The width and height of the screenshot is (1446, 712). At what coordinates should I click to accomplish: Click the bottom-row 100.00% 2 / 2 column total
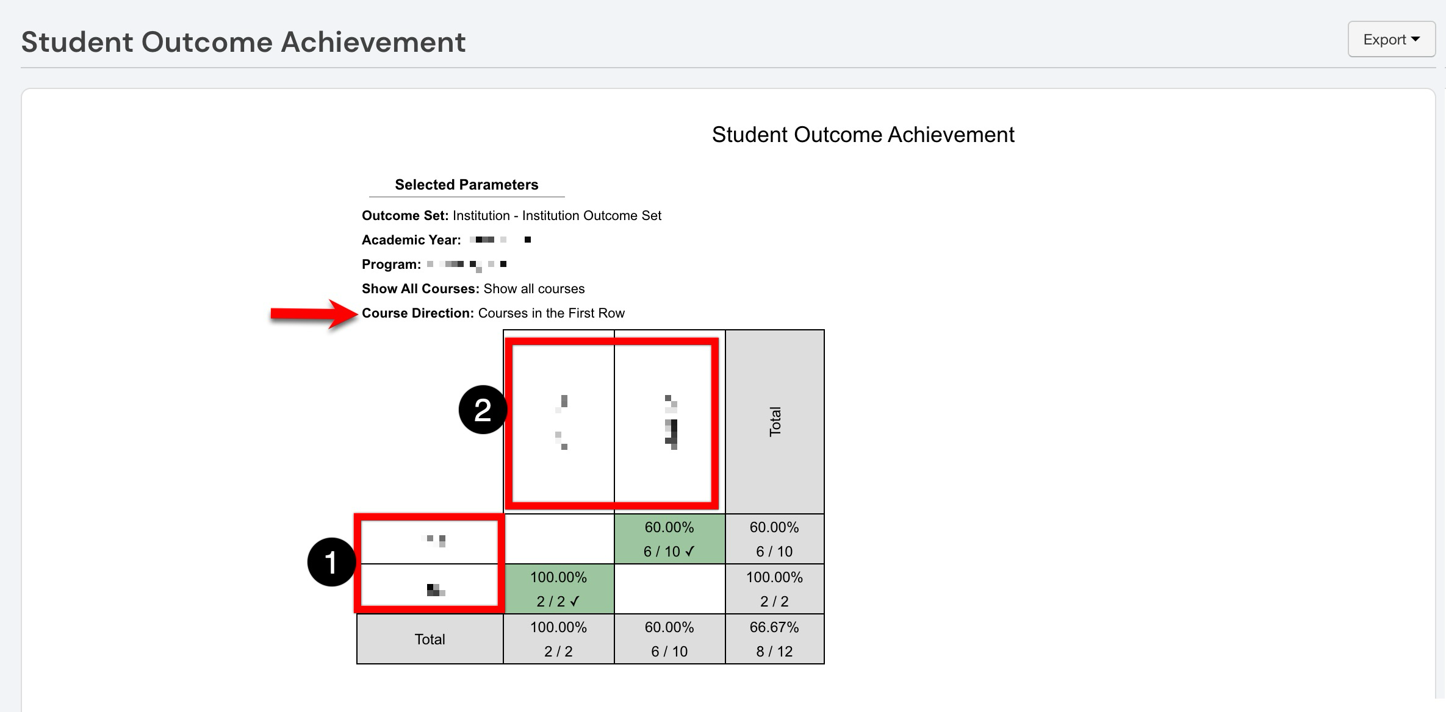pyautogui.click(x=558, y=639)
